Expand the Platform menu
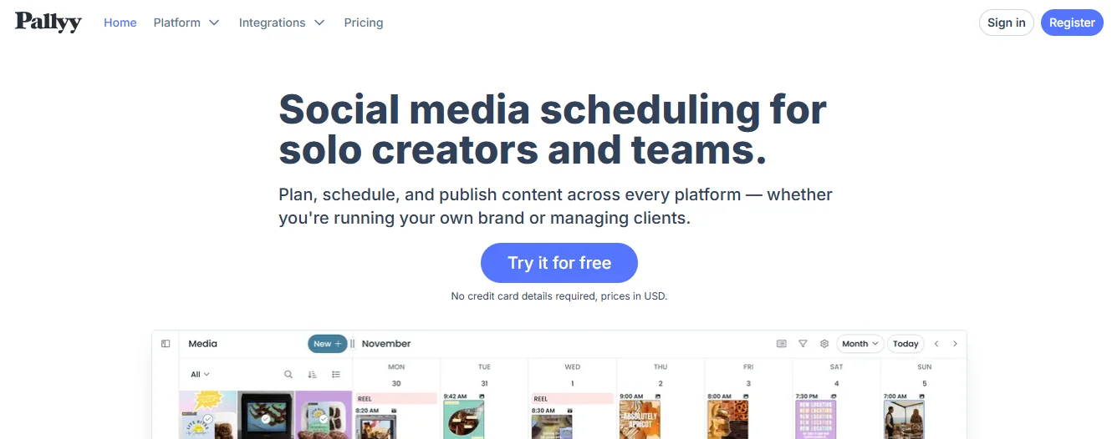This screenshot has height=439, width=1112. click(186, 23)
